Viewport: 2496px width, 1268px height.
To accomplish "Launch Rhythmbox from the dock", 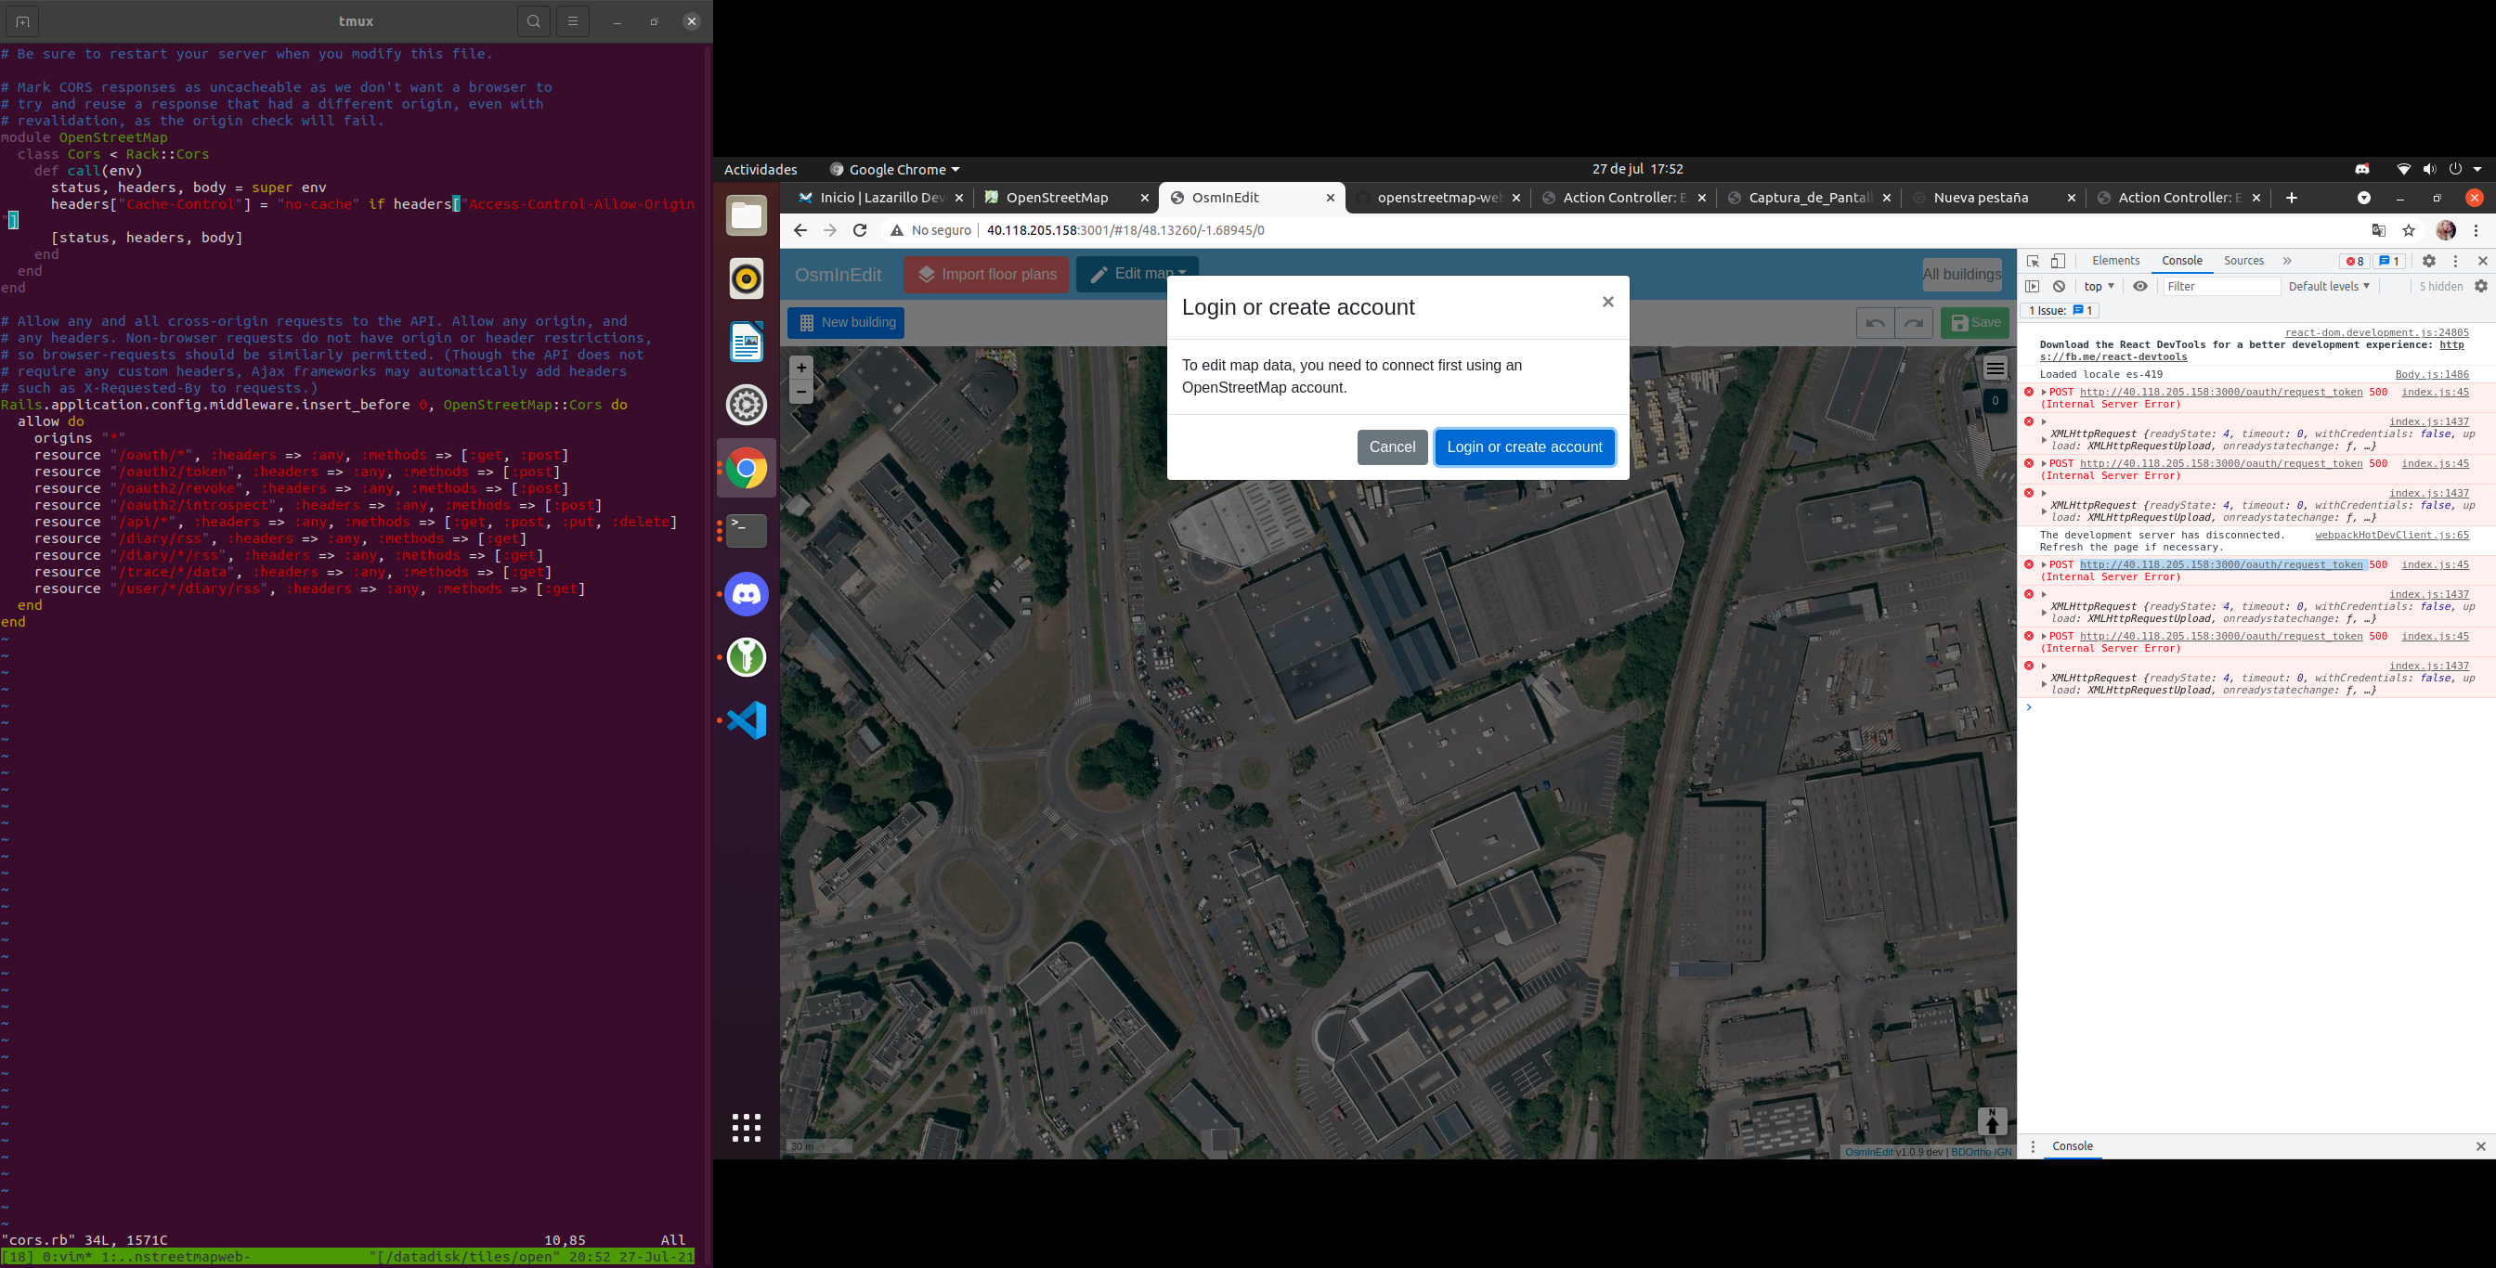I will (x=746, y=279).
